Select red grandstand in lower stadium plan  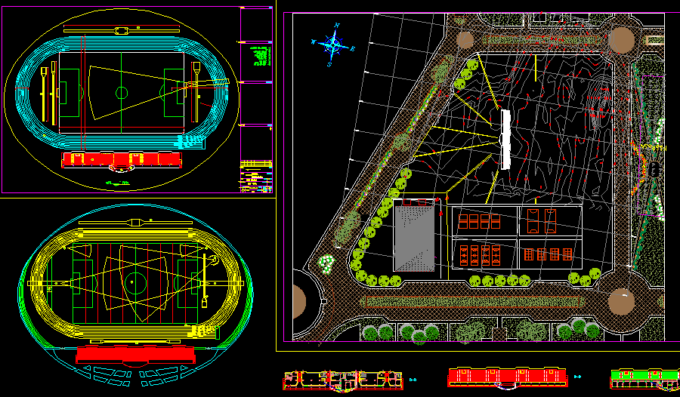135,355
